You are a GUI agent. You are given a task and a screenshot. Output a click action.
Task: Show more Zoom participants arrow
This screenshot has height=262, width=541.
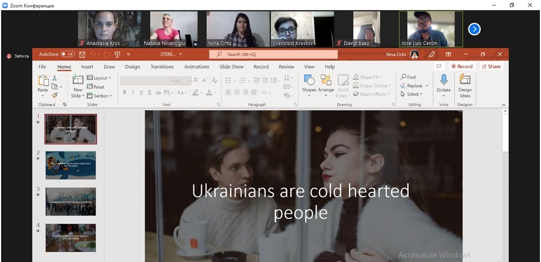point(474,29)
